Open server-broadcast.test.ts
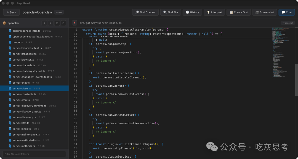This screenshot has width=298, height=159. pyautogui.click(x=34, y=48)
